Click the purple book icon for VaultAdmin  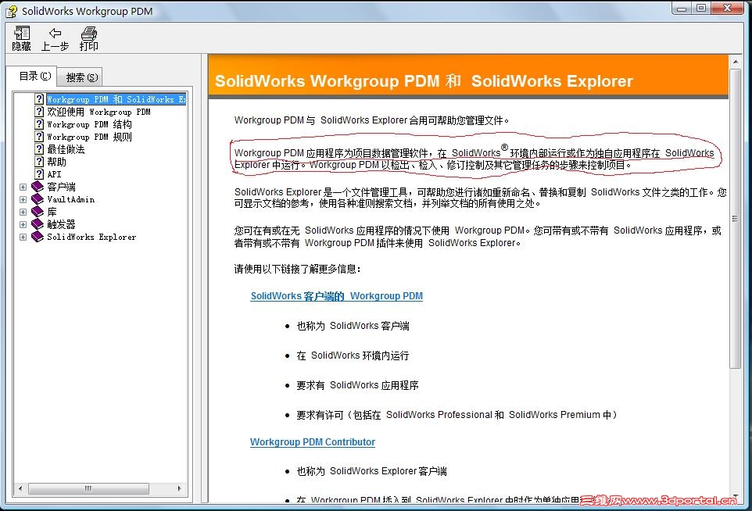[x=38, y=199]
